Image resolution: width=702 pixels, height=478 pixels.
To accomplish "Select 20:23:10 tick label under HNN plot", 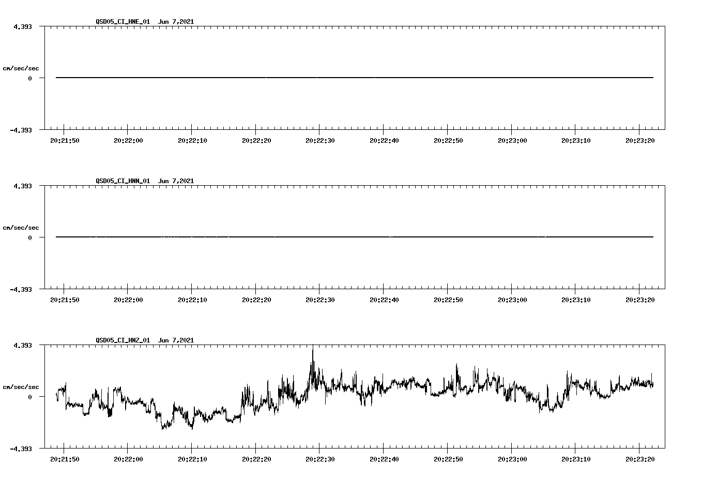I will coord(576,300).
